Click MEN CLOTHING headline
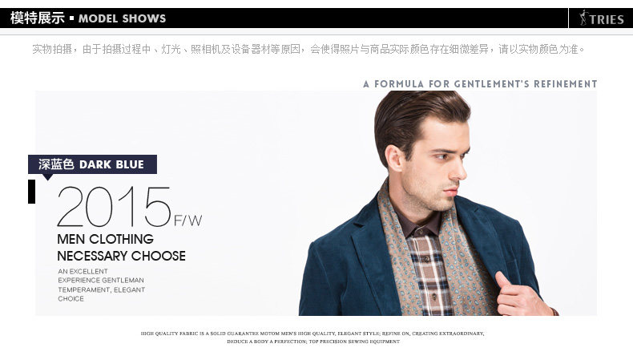The height and width of the screenshot is (356, 633). pyautogui.click(x=105, y=239)
